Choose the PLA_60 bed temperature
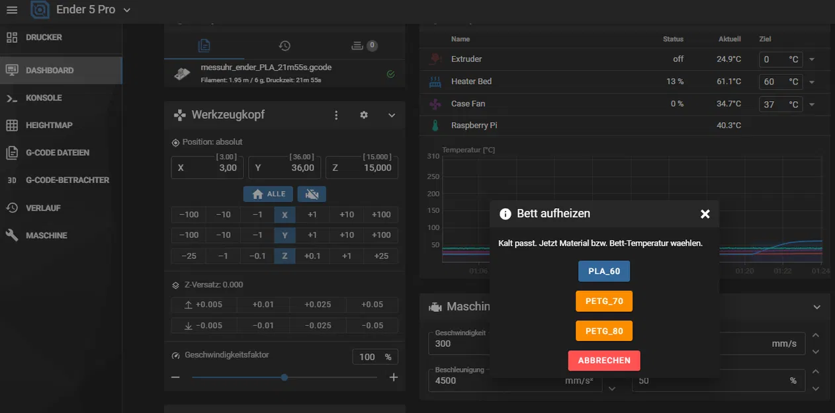The height and width of the screenshot is (413, 835). pos(604,272)
